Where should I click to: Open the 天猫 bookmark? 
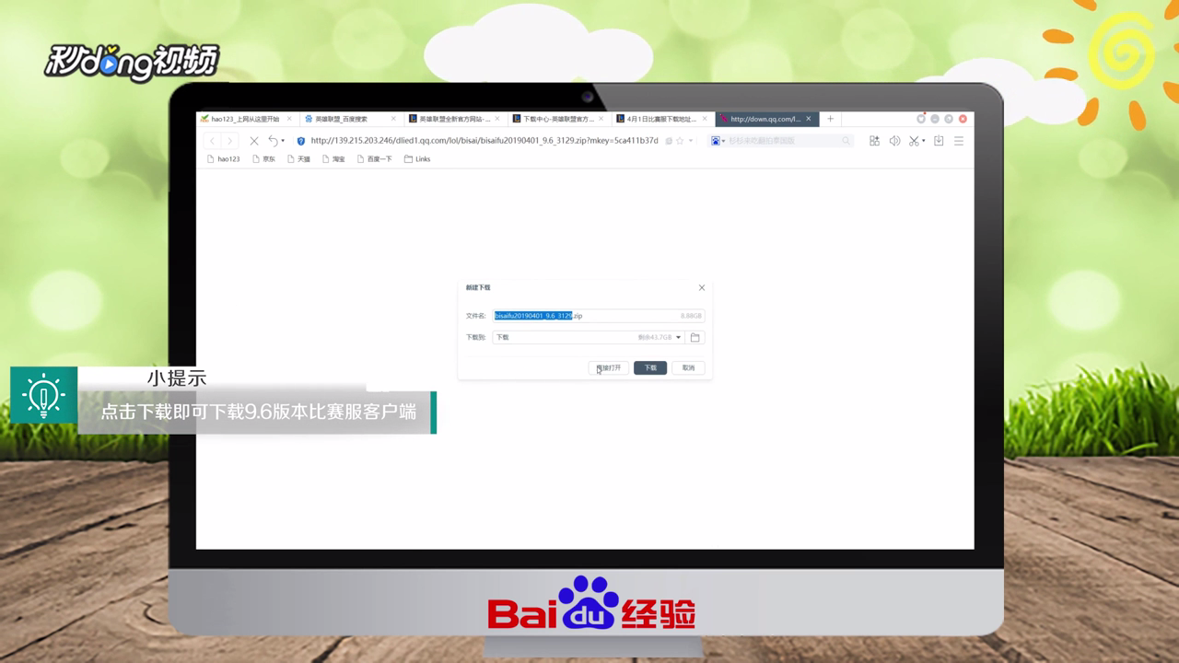click(298, 159)
